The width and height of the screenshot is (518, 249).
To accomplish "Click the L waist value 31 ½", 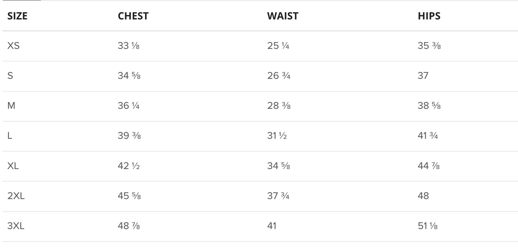I will 277,136.
